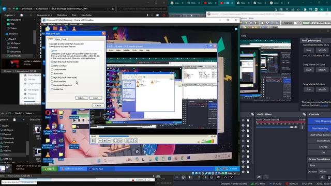This screenshot has width=331, height=186.
Task: Move selected OBS source down
Action: 231,177
